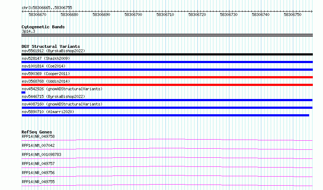Open RPP14|NR_049758 transcript label
This screenshot has height=190, width=323.
38,136
